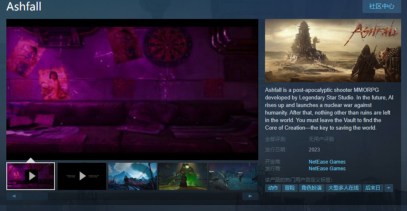407x211 pixels.
Task: Open NetEase Games publisher link
Action: [x=327, y=169]
